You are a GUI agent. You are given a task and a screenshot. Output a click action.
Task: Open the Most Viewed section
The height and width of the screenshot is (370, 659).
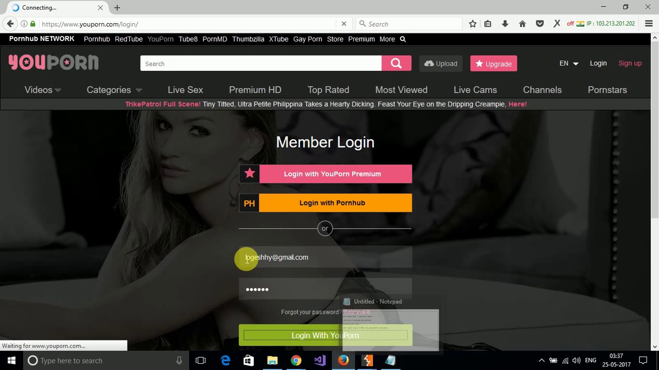coord(402,89)
